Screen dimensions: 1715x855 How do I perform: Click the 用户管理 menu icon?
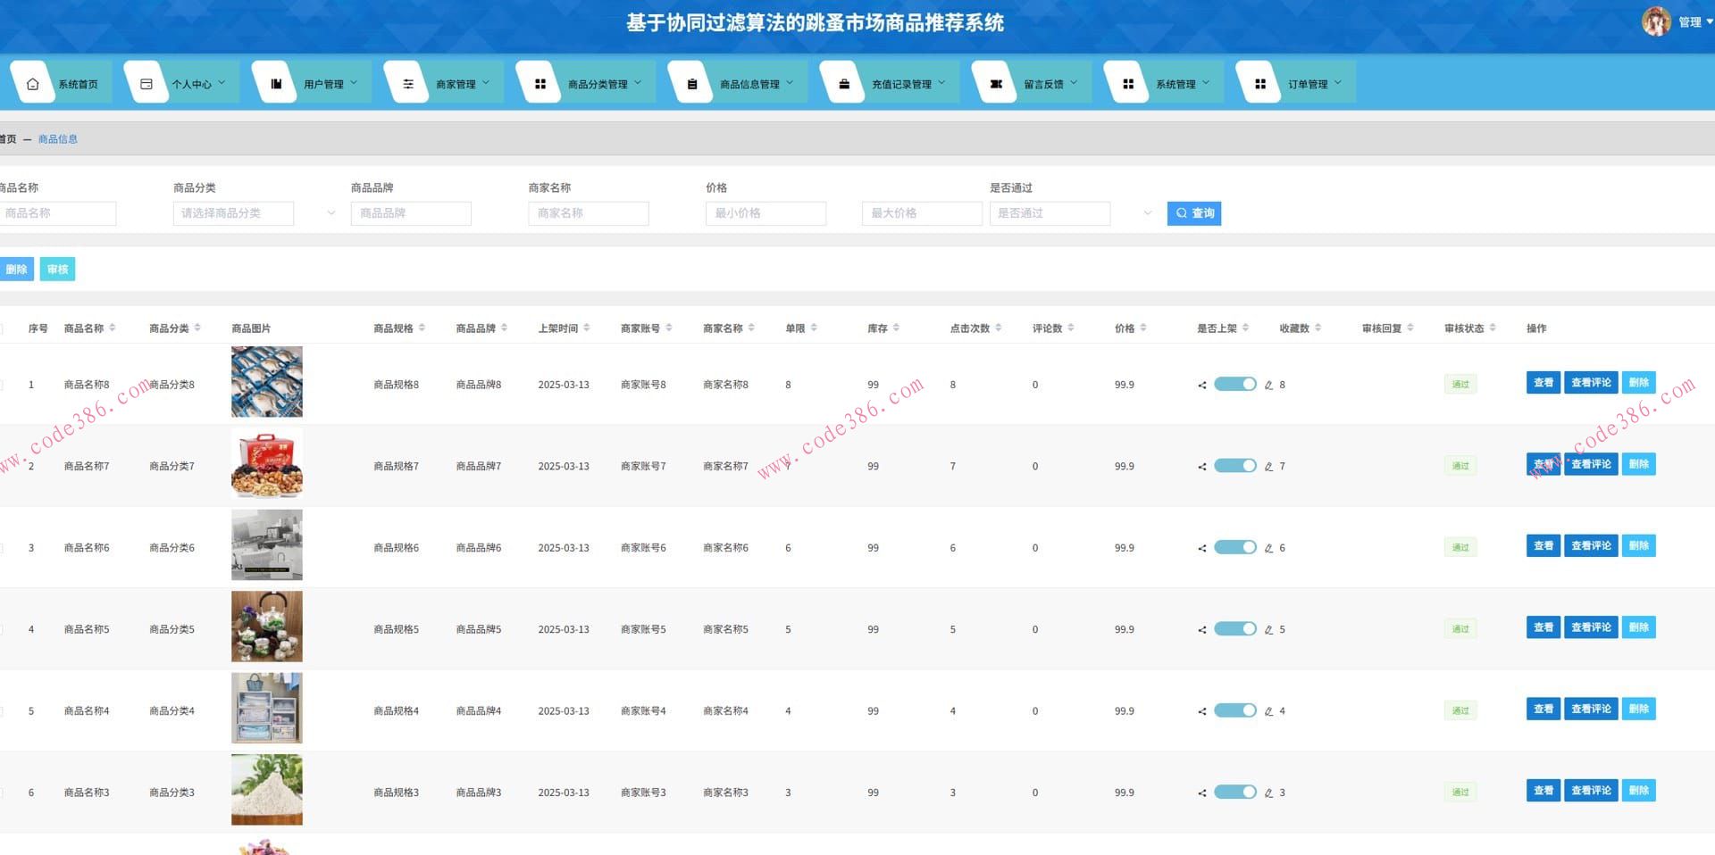click(x=276, y=84)
